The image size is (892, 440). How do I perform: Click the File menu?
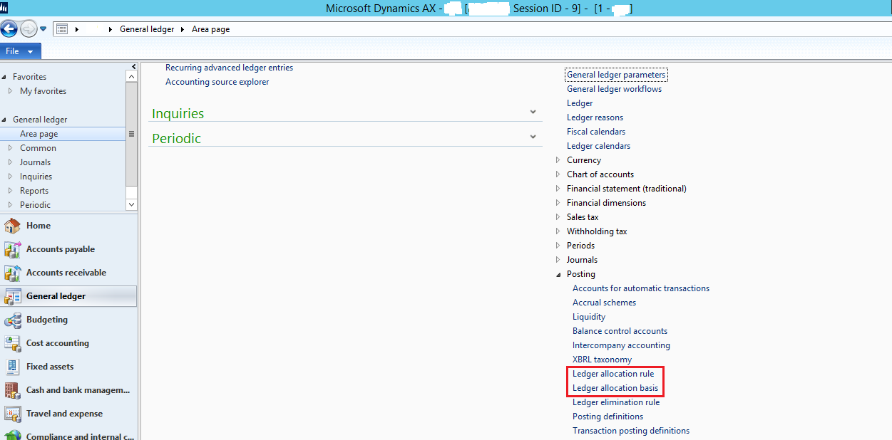coord(13,51)
